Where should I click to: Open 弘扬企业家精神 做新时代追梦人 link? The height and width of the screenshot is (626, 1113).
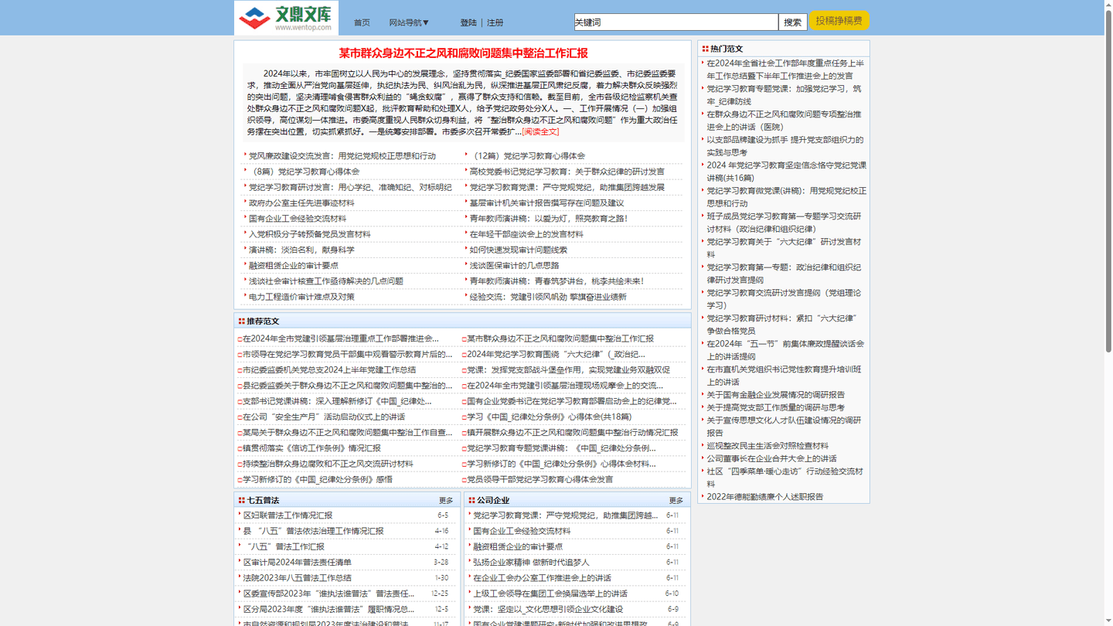(x=531, y=563)
